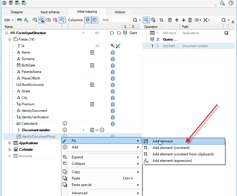Click the magnifier icon next to Find
Screen dimensions: 237x196
(x=135, y=20)
